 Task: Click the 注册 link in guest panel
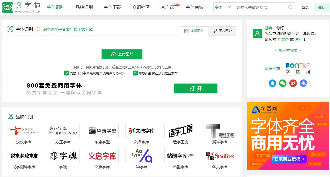coord(299,39)
